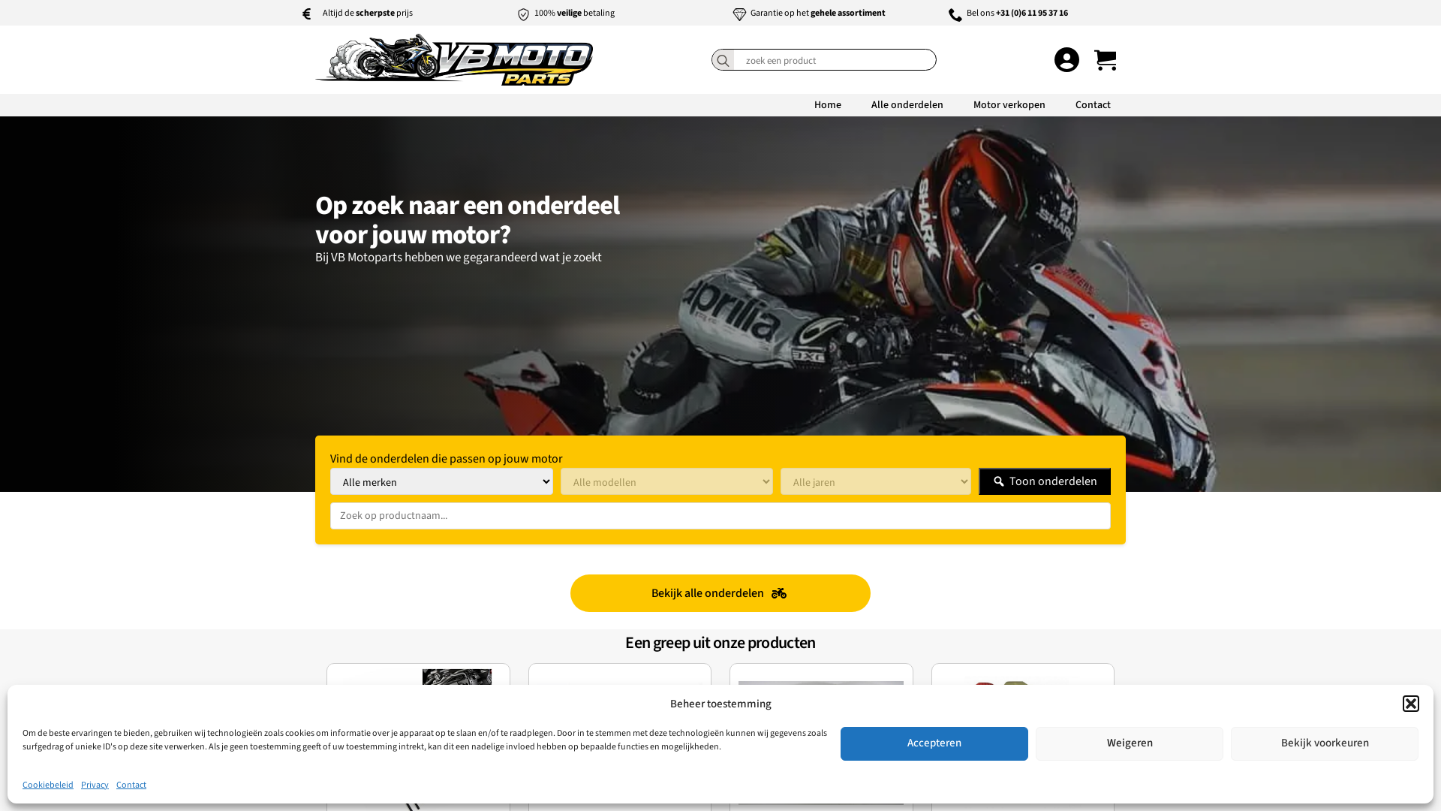Click the euro icon in top bar

[x=306, y=14]
